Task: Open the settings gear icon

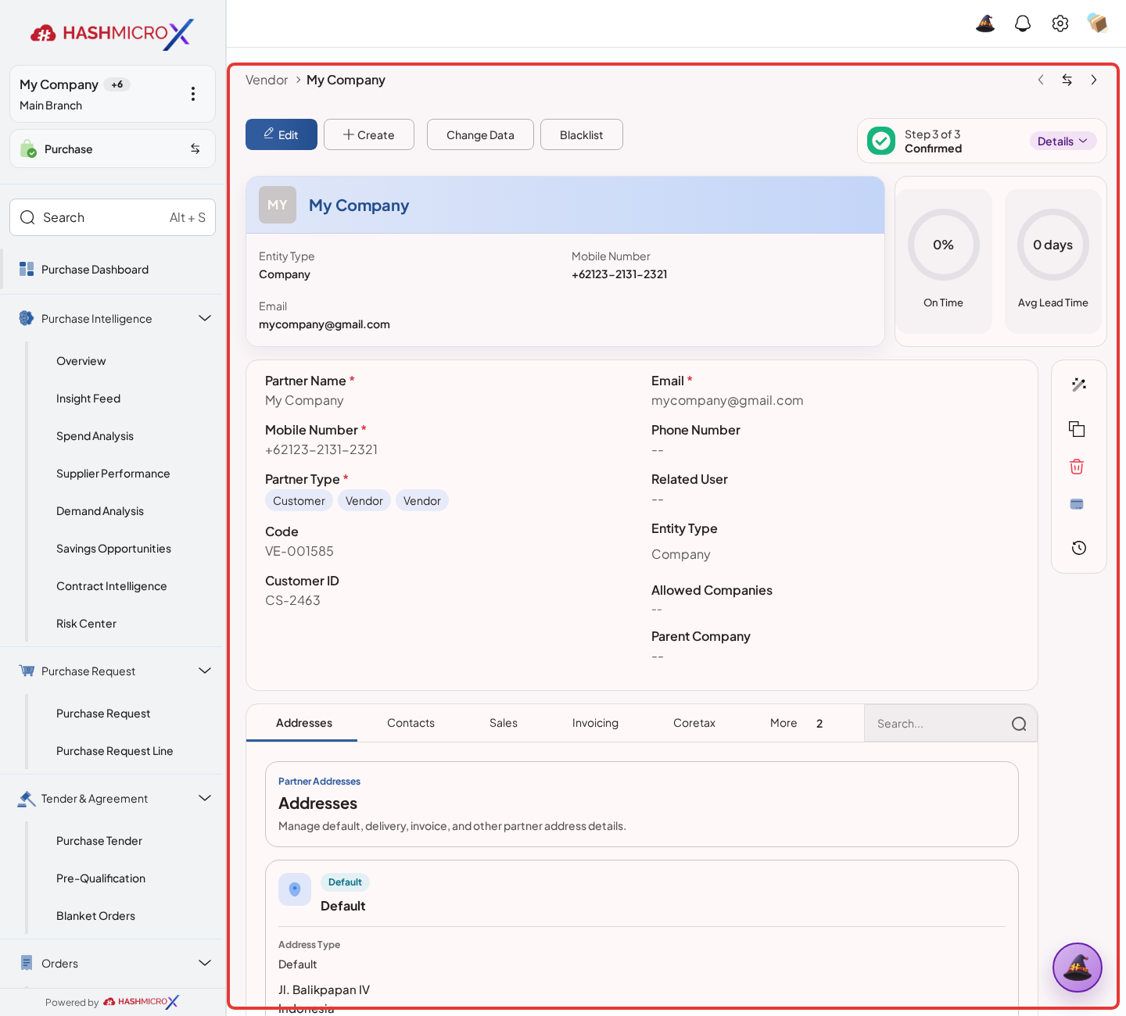Action: [1060, 23]
